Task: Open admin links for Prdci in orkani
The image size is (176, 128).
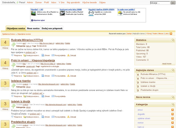Action: click(x=61, y=64)
